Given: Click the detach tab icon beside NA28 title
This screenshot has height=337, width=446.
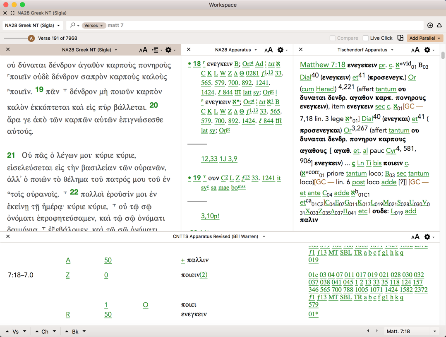Looking at the screenshot, I should (12, 13).
